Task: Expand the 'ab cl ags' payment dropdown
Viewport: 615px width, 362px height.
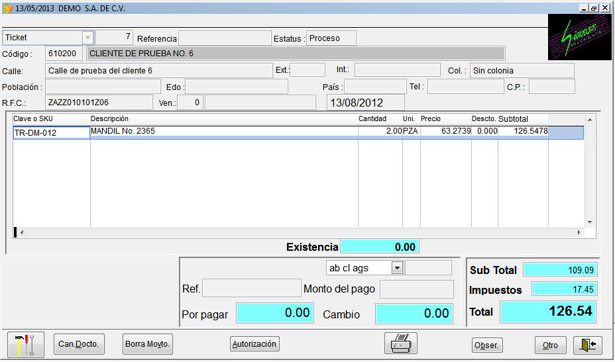Action: [397, 268]
